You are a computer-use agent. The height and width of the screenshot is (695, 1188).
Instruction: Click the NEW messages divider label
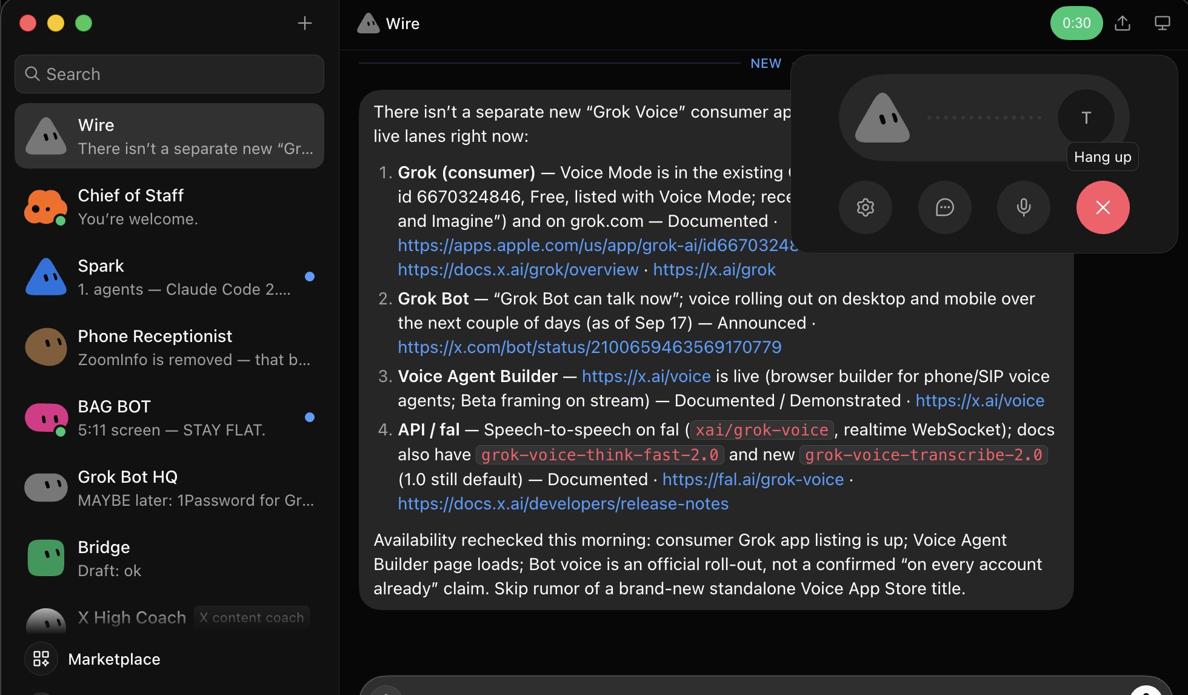click(x=766, y=63)
